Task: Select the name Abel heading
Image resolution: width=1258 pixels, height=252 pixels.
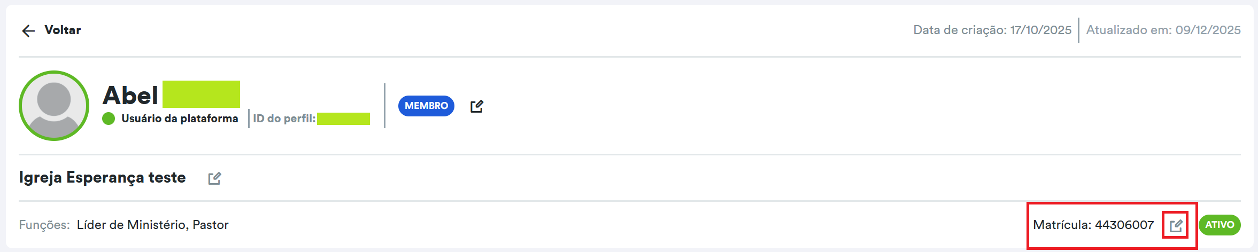Action: [130, 95]
